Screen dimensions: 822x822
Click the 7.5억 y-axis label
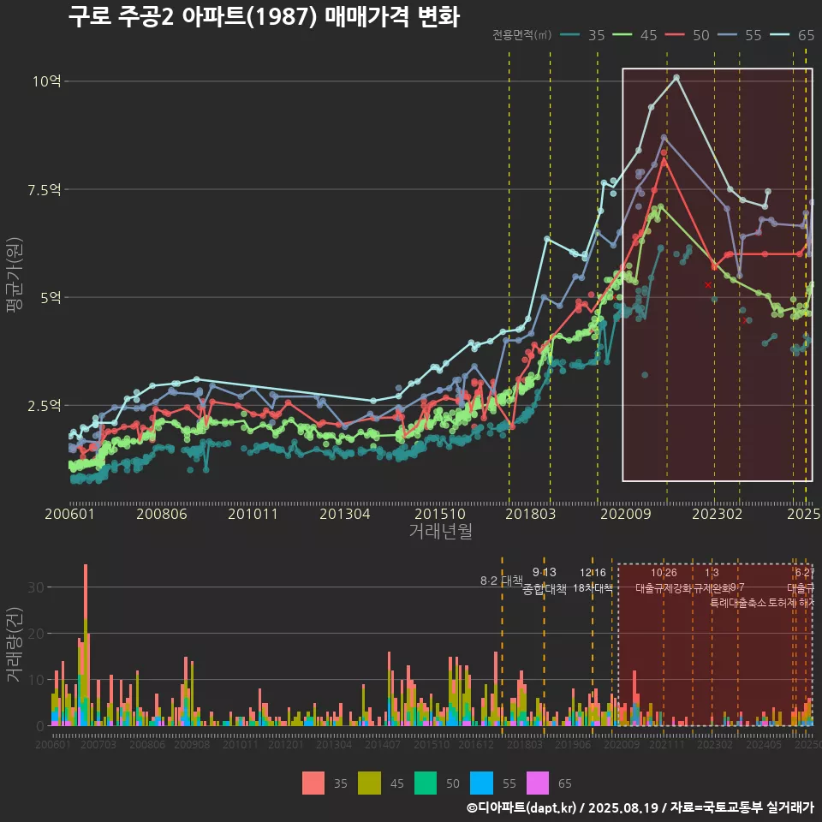tap(44, 189)
